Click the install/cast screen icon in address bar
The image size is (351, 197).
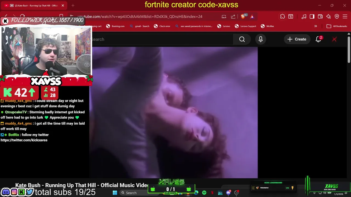pos(224,16)
